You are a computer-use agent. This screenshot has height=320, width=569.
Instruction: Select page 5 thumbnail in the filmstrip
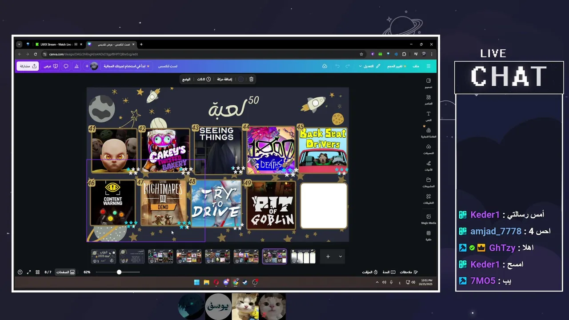217,256
